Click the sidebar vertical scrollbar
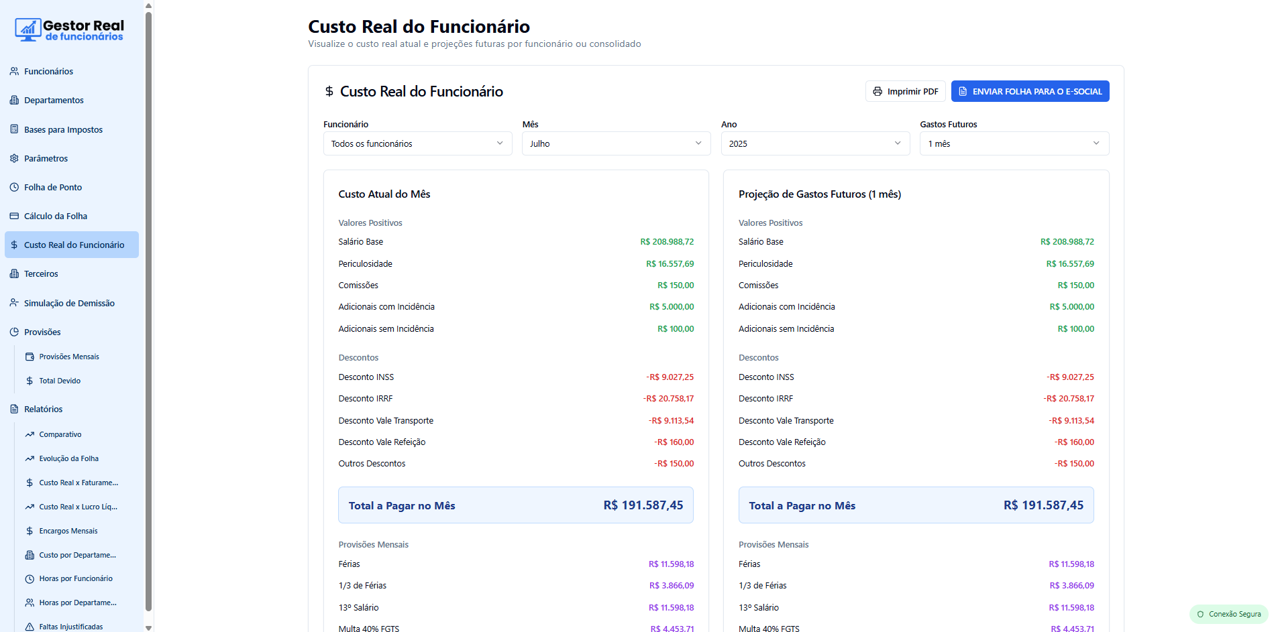Viewport: 1276px width, 632px height. 148,311
